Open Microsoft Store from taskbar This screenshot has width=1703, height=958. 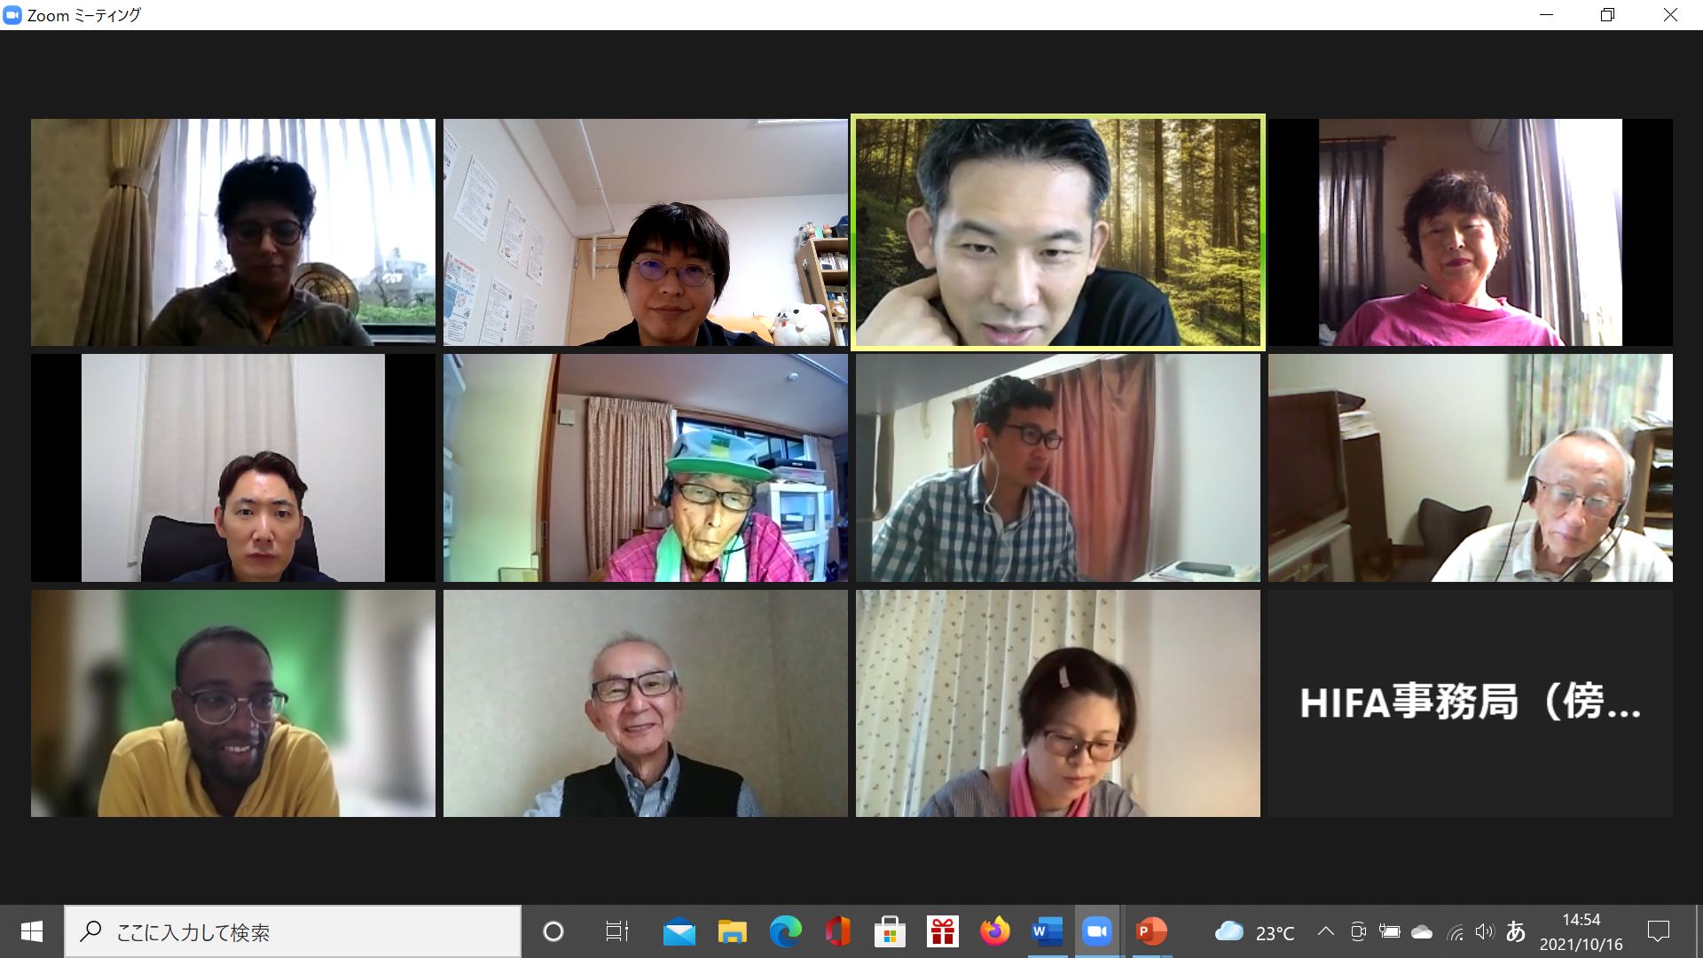(890, 931)
